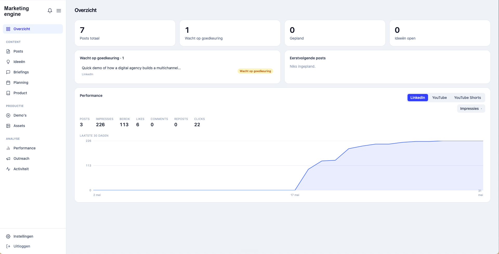Image resolution: width=499 pixels, height=254 pixels.
Task: Click the Briefings speech bubble icon
Action: 8,72
